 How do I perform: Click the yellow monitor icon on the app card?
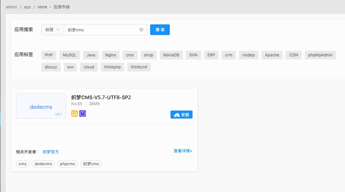[x=75, y=114]
